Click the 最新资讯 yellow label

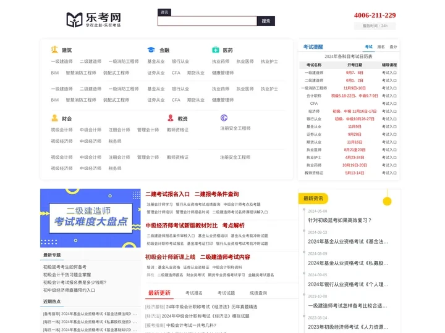pos(313,199)
